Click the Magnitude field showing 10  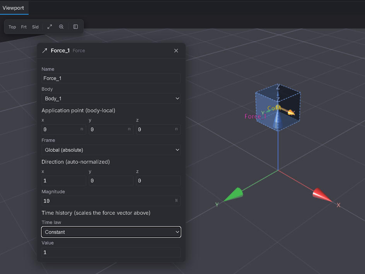[111, 201]
